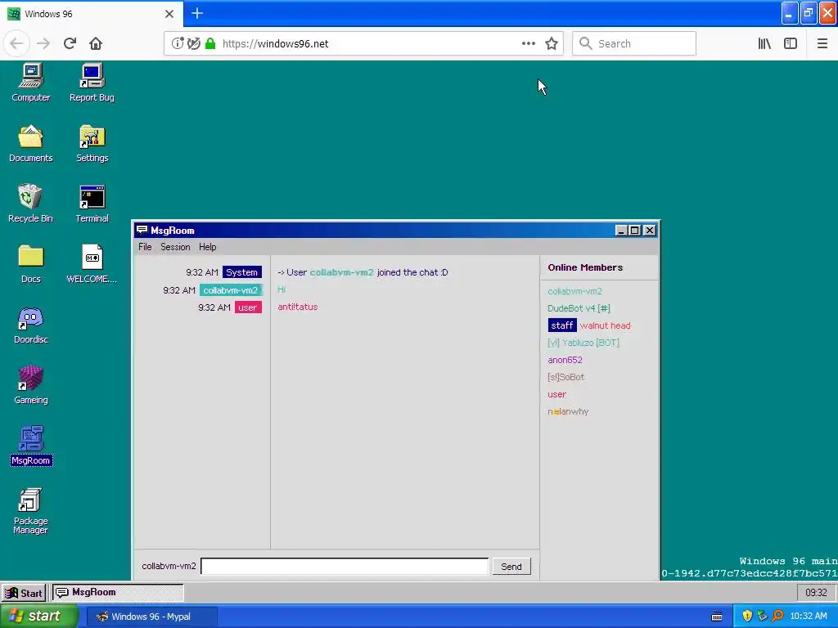Viewport: 838px width, 628px height.
Task: Click nolanwhy in Online Members
Action: pos(568,411)
